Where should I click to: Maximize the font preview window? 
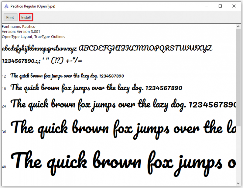click(220, 6)
